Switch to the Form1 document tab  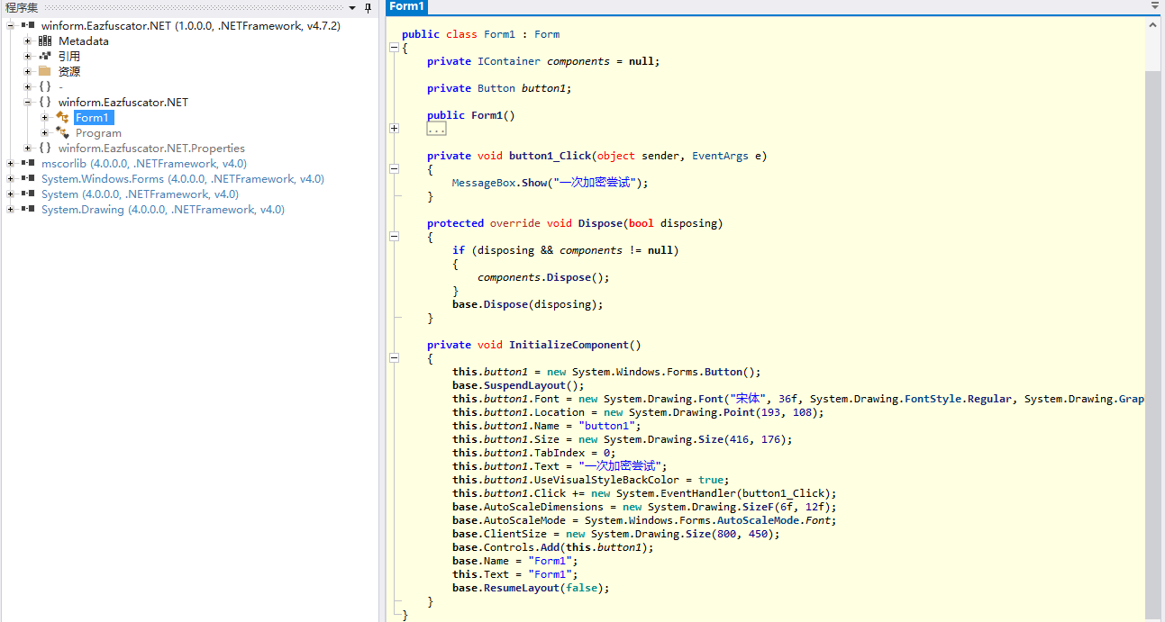(406, 7)
